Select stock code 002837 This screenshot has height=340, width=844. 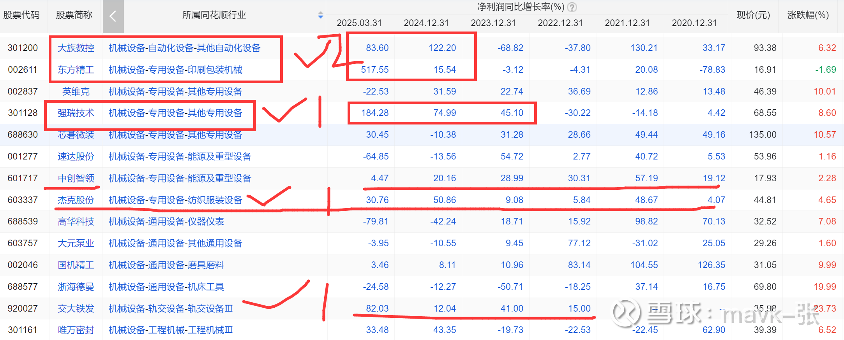tap(23, 91)
